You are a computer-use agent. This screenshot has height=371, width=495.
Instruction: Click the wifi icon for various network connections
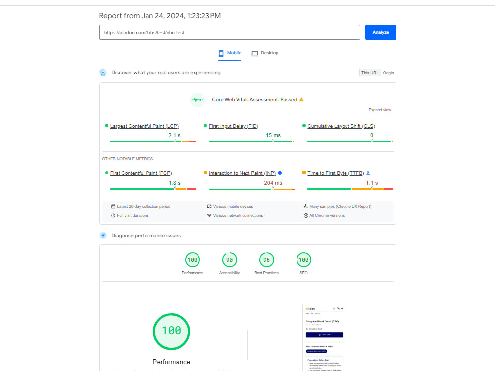pyautogui.click(x=209, y=215)
